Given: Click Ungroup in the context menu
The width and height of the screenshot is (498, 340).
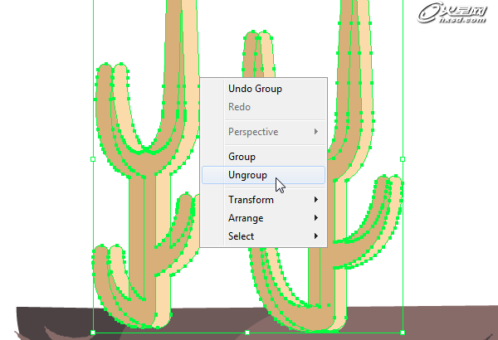Looking at the screenshot, I should 263,175.
